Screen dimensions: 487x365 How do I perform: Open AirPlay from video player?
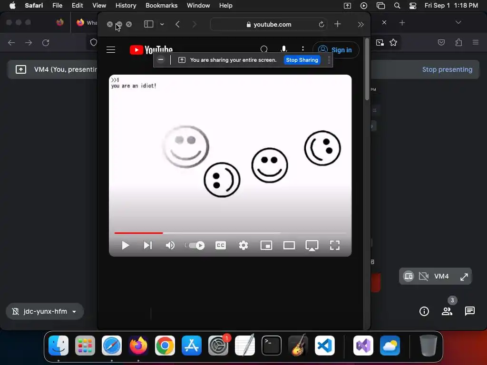(312, 246)
